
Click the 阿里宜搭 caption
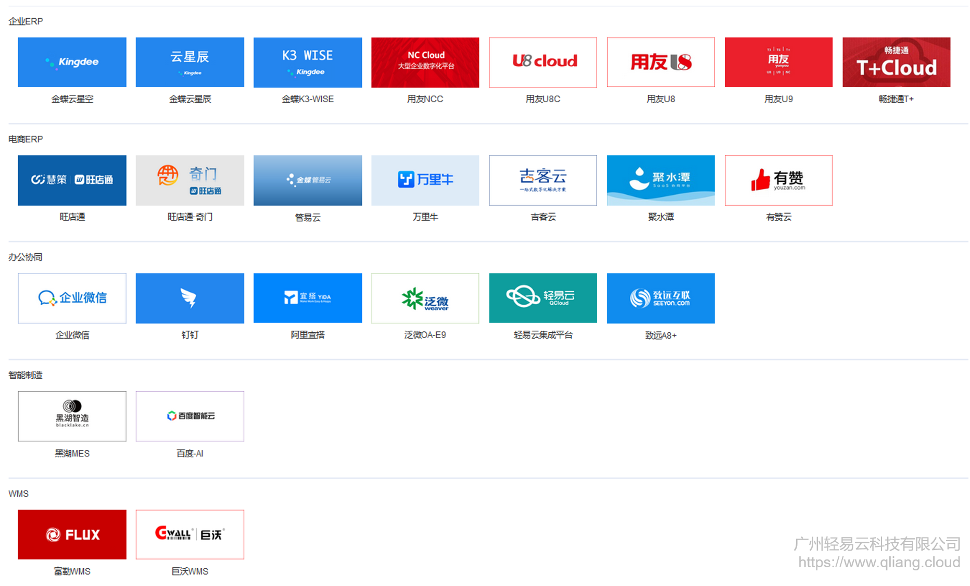click(308, 335)
